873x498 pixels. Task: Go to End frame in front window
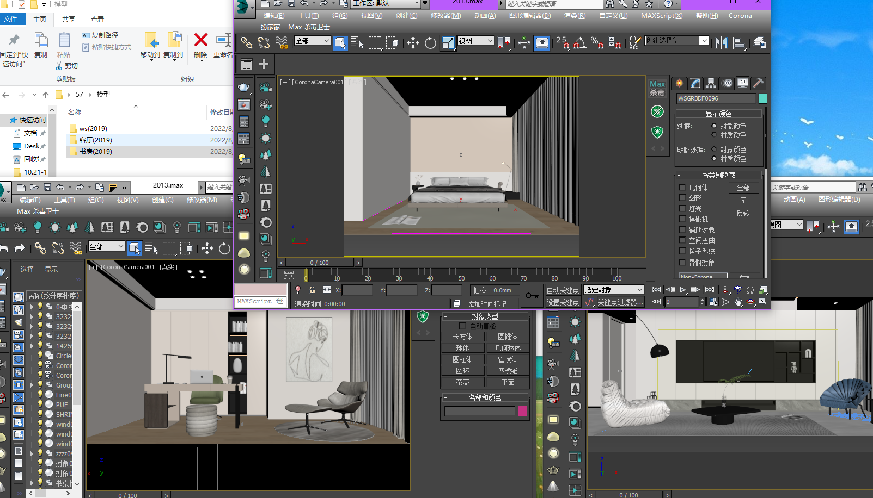pos(710,290)
